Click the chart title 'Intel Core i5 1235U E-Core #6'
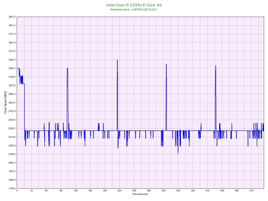The width and height of the screenshot is (268, 201). (134, 5)
